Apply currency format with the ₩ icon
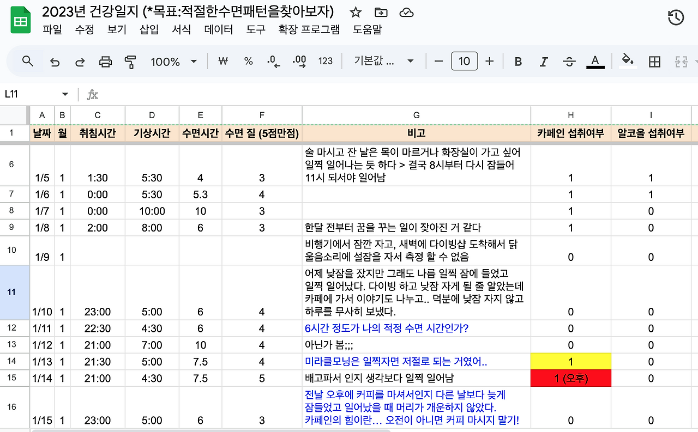 pos(222,61)
